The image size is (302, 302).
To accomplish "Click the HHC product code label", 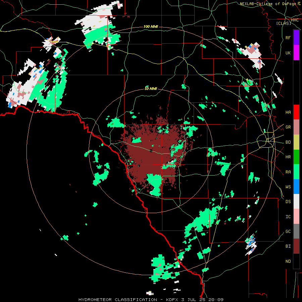I will coord(295,20).
